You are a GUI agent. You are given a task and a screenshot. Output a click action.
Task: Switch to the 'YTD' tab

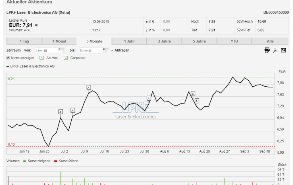[234, 41]
